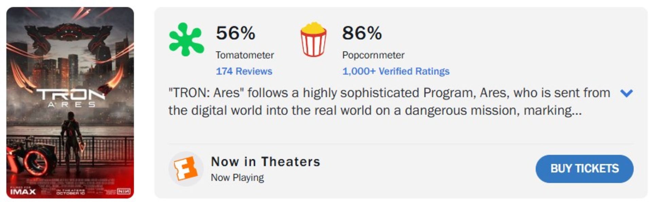Open the 174 Reviews link
This screenshot has height=202, width=652.
click(x=244, y=71)
